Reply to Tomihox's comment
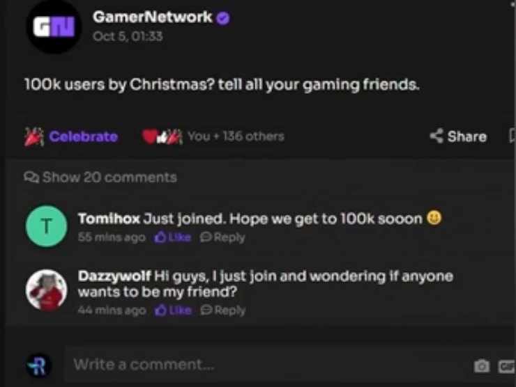Viewport: 516px width, 387px height. click(223, 237)
